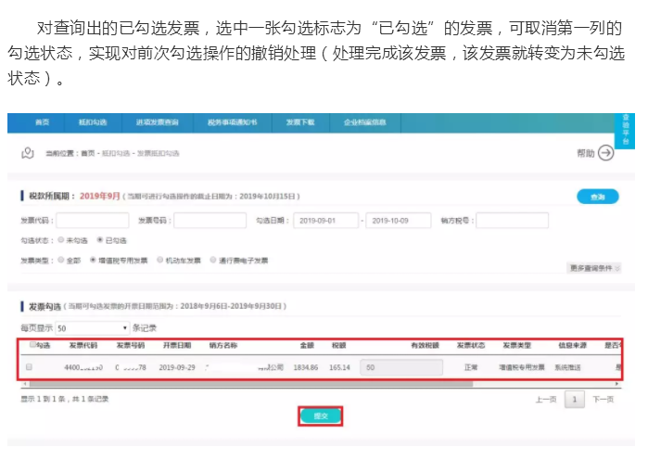Select 全部 invoice type radio
Screen dimensions: 648x460
[x=61, y=261]
